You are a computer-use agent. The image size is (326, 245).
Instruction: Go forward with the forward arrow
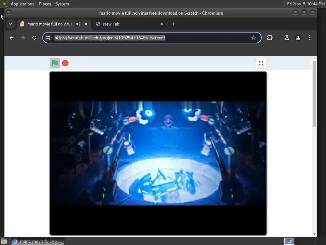23,38
